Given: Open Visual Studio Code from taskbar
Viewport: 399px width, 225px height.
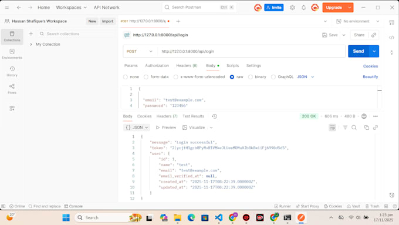Looking at the screenshot, I should tap(219, 217).
